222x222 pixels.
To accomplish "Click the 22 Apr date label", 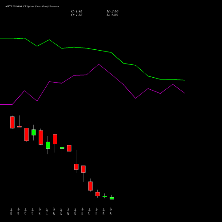I will point(68,212).
